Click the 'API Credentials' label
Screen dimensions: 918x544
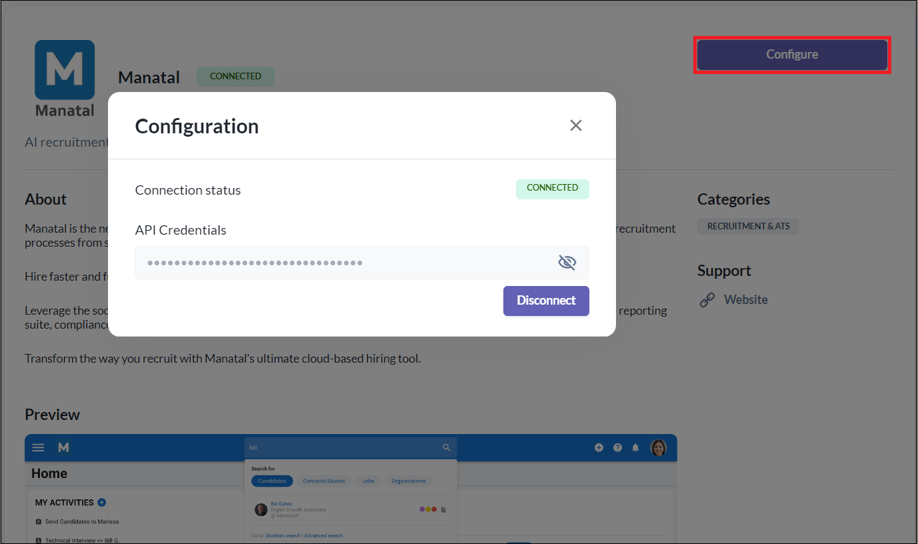pos(181,231)
